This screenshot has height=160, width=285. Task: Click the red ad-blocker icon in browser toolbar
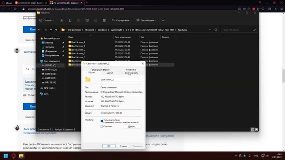tap(253, 9)
